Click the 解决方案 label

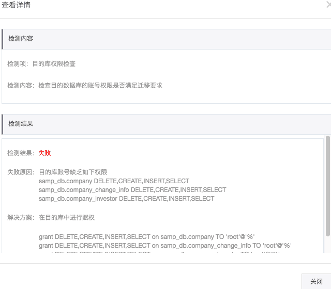click(21, 217)
